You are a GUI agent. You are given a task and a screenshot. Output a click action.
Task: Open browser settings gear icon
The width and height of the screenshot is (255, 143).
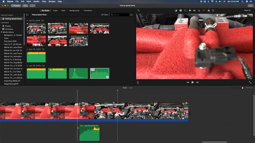pos(131,15)
